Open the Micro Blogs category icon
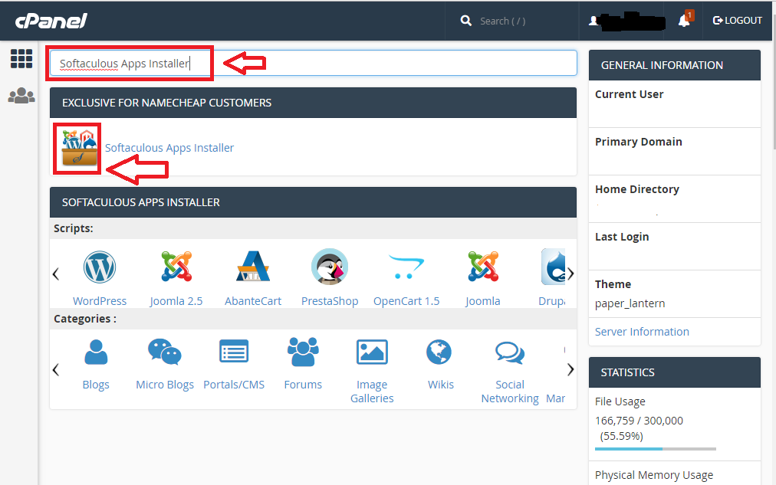The width and height of the screenshot is (776, 485). tap(164, 351)
